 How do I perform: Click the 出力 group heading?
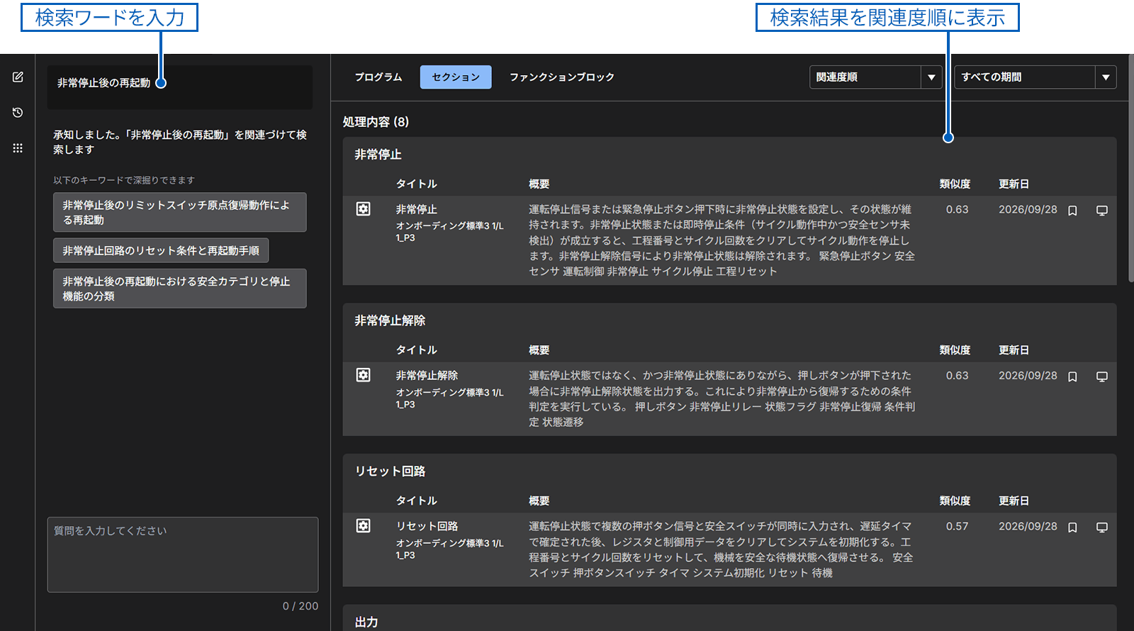coord(366,622)
